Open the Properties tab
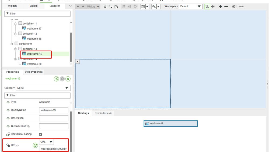269x152 pixels. [13, 72]
